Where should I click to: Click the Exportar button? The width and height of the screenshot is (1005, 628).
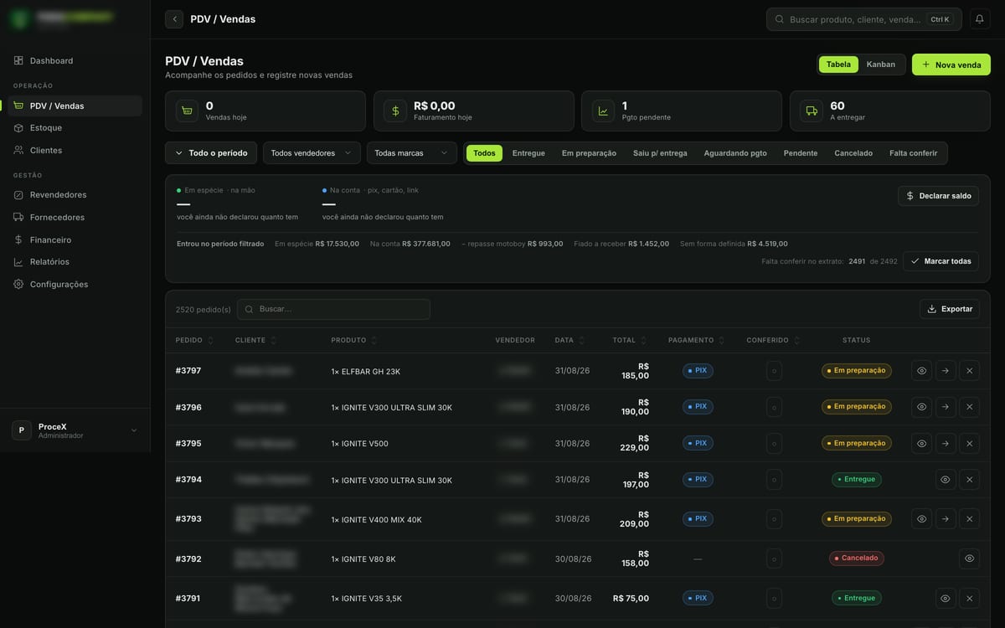(x=950, y=309)
